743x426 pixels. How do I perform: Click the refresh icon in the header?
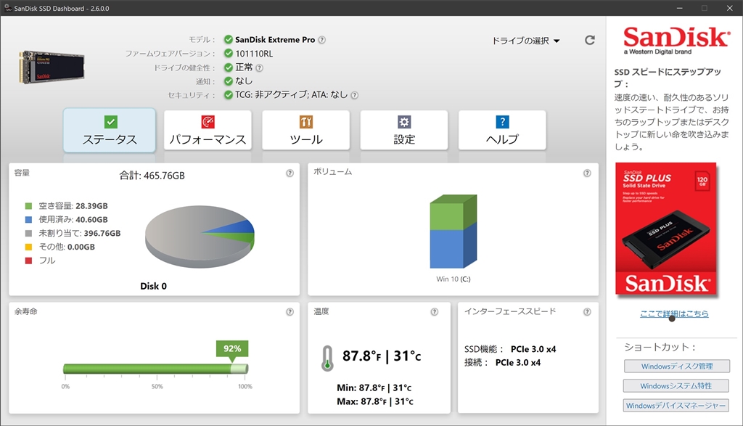pos(589,41)
